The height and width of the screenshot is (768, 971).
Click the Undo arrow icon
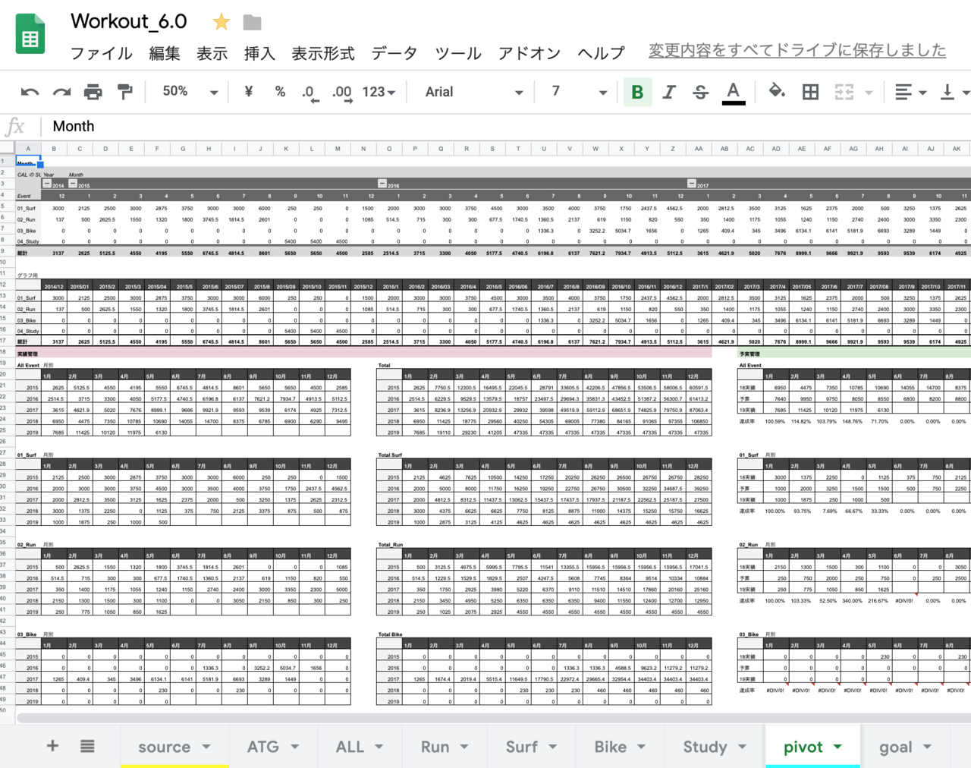tap(30, 92)
